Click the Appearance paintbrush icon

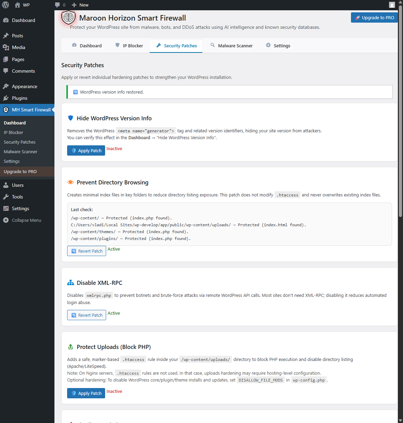point(6,86)
